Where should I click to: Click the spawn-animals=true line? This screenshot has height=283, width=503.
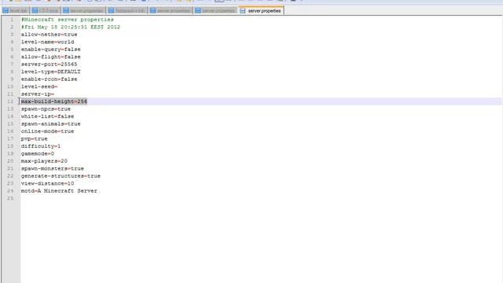(x=50, y=124)
